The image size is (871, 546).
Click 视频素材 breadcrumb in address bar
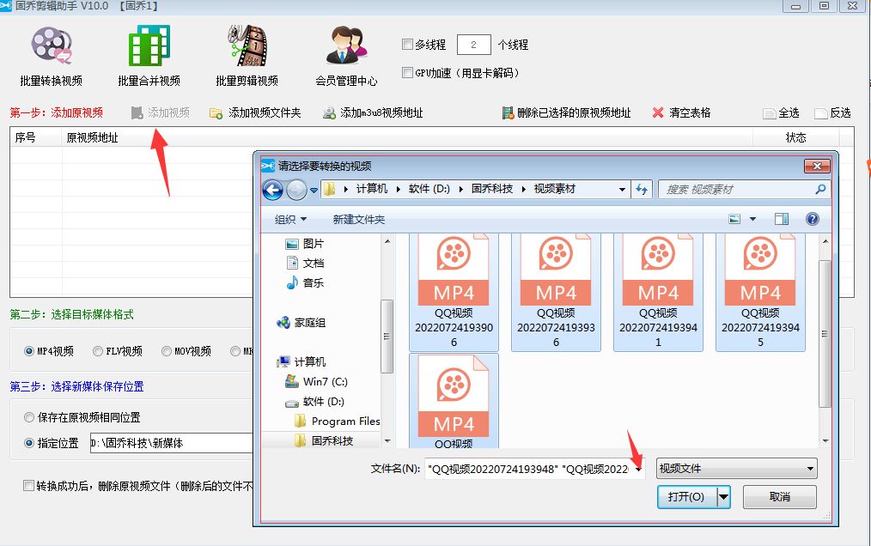pyautogui.click(x=554, y=189)
